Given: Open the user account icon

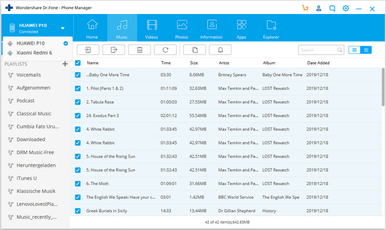Looking at the screenshot, I should click(x=318, y=8).
